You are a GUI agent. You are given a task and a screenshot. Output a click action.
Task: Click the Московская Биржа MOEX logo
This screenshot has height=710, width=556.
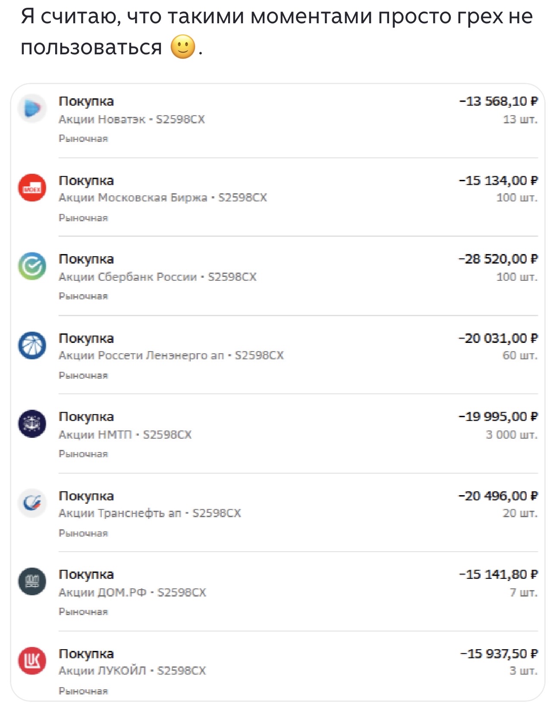click(32, 188)
